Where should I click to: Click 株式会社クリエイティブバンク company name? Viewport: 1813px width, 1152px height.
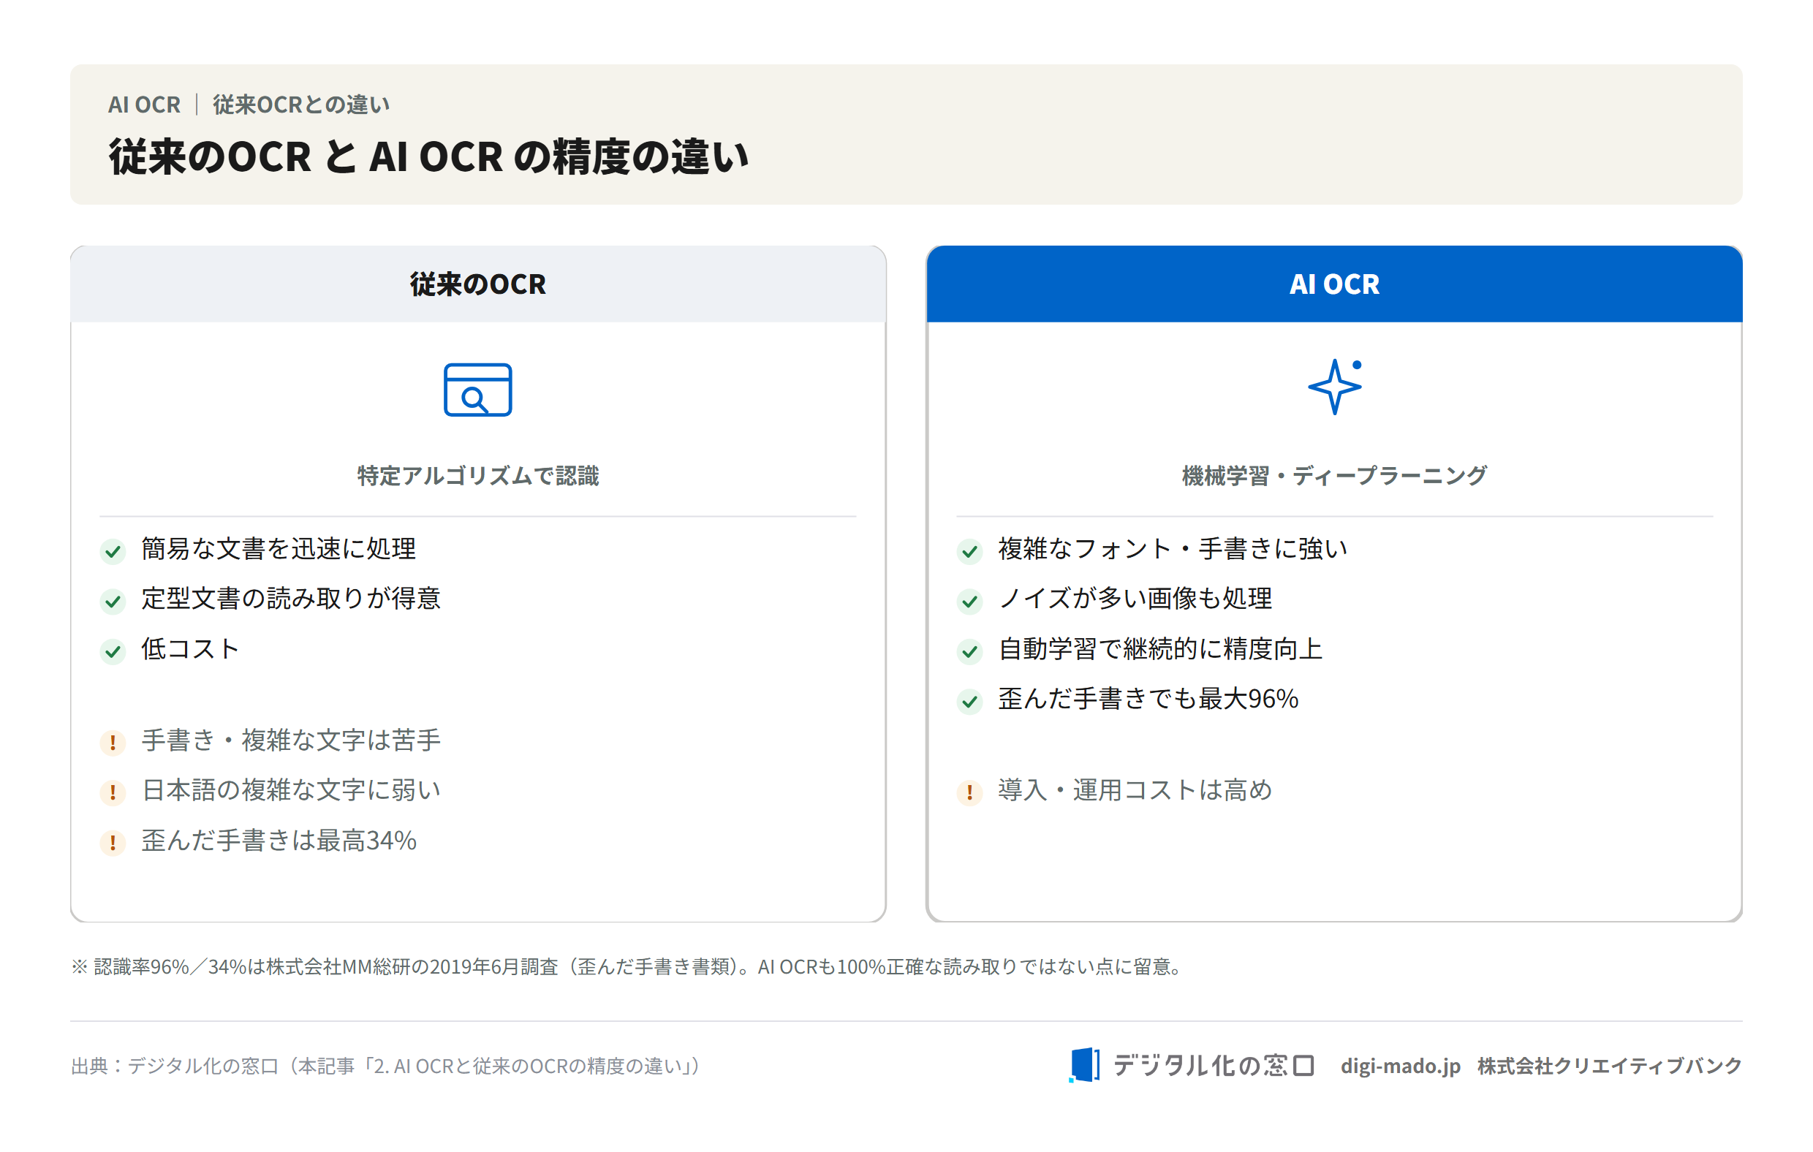[x=1609, y=1066]
